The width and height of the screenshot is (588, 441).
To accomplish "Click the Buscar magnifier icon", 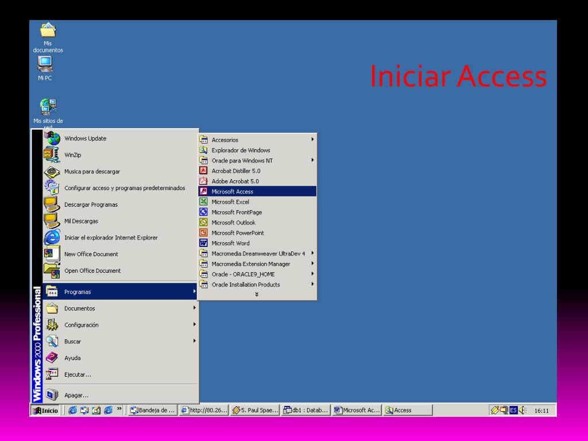I will click(52, 341).
